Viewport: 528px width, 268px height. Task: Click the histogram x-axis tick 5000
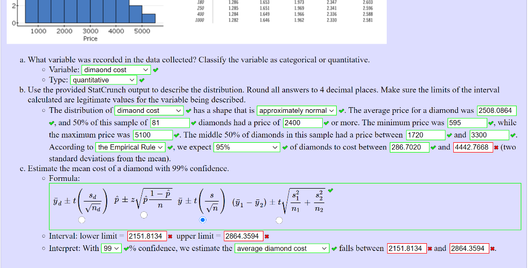142,31
